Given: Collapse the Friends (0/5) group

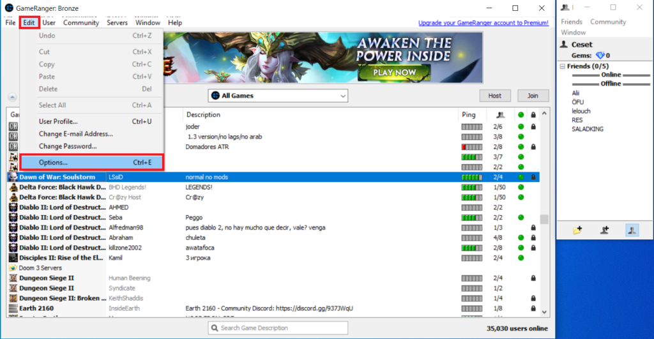Looking at the screenshot, I should point(562,66).
